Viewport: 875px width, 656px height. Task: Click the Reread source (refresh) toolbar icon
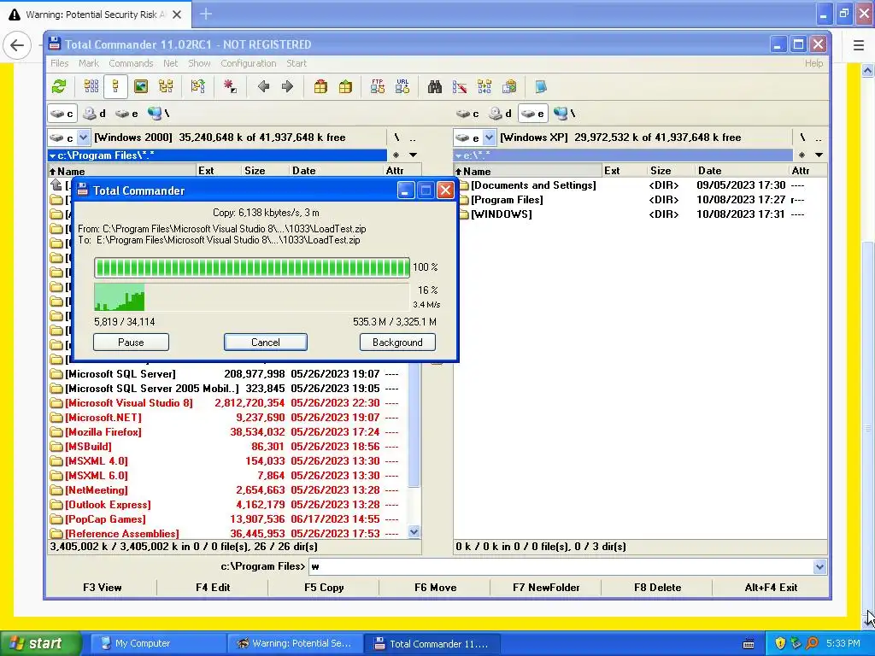click(x=59, y=86)
